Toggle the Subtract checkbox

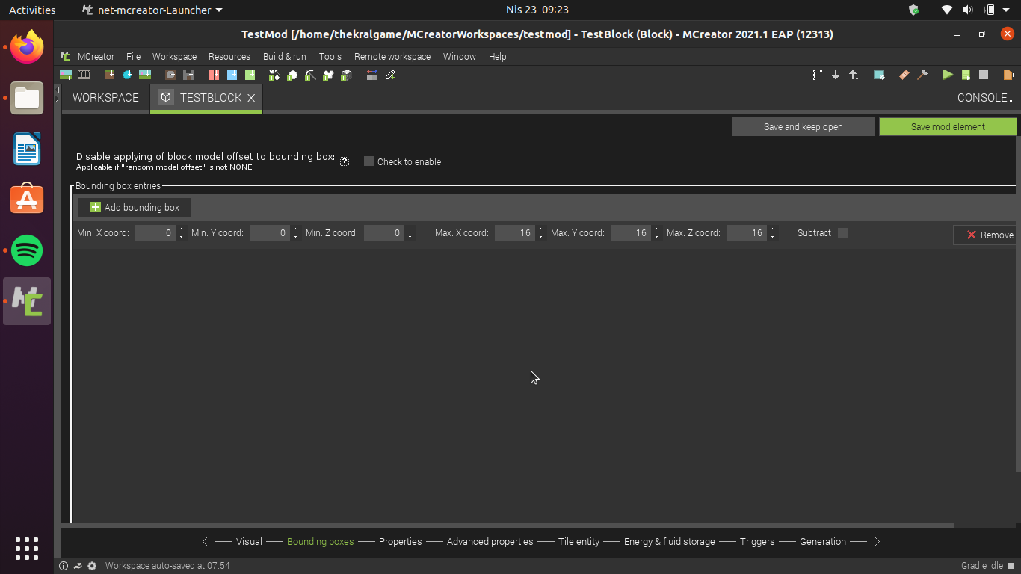[842, 233]
